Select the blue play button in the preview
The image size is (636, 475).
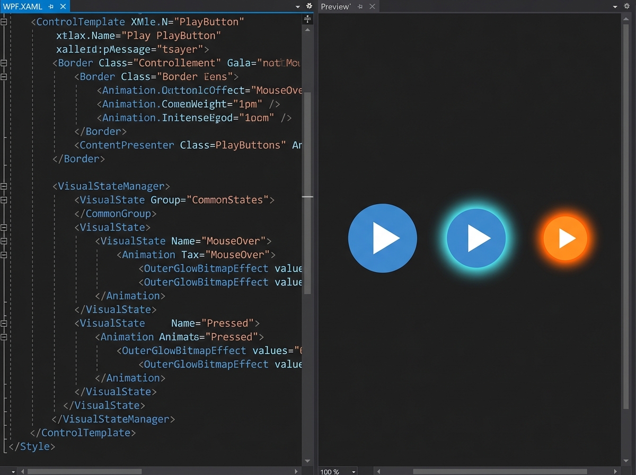382,238
